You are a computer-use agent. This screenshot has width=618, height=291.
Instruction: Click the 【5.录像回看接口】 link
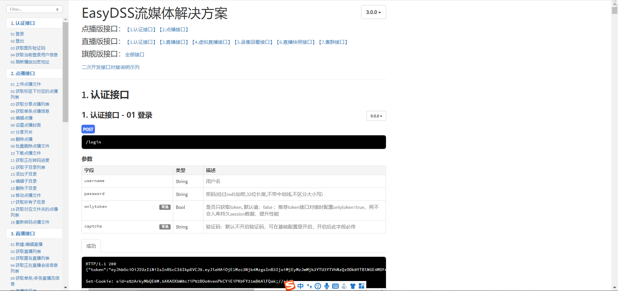pyautogui.click(x=254, y=42)
